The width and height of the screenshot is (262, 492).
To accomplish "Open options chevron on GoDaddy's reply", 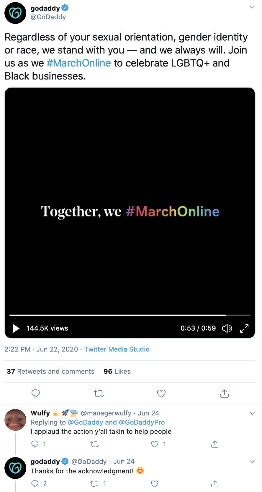I will point(252,462).
